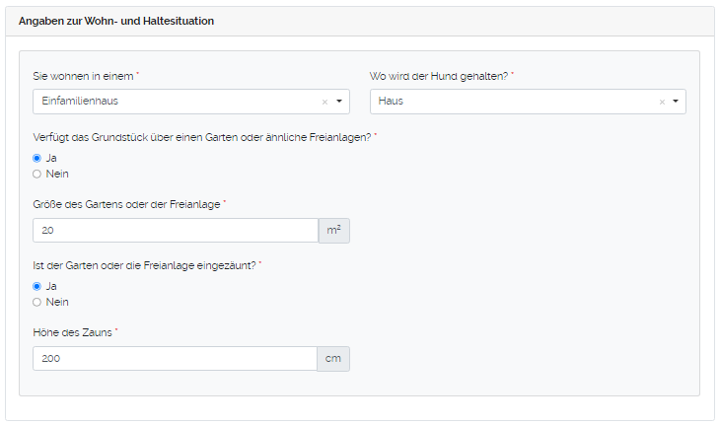Choose Nein for the garden being fenced
The image size is (720, 425).
pyautogui.click(x=37, y=302)
